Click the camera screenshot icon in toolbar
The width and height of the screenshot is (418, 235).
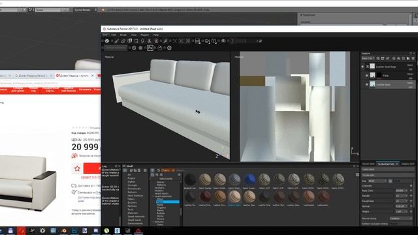click(223, 40)
